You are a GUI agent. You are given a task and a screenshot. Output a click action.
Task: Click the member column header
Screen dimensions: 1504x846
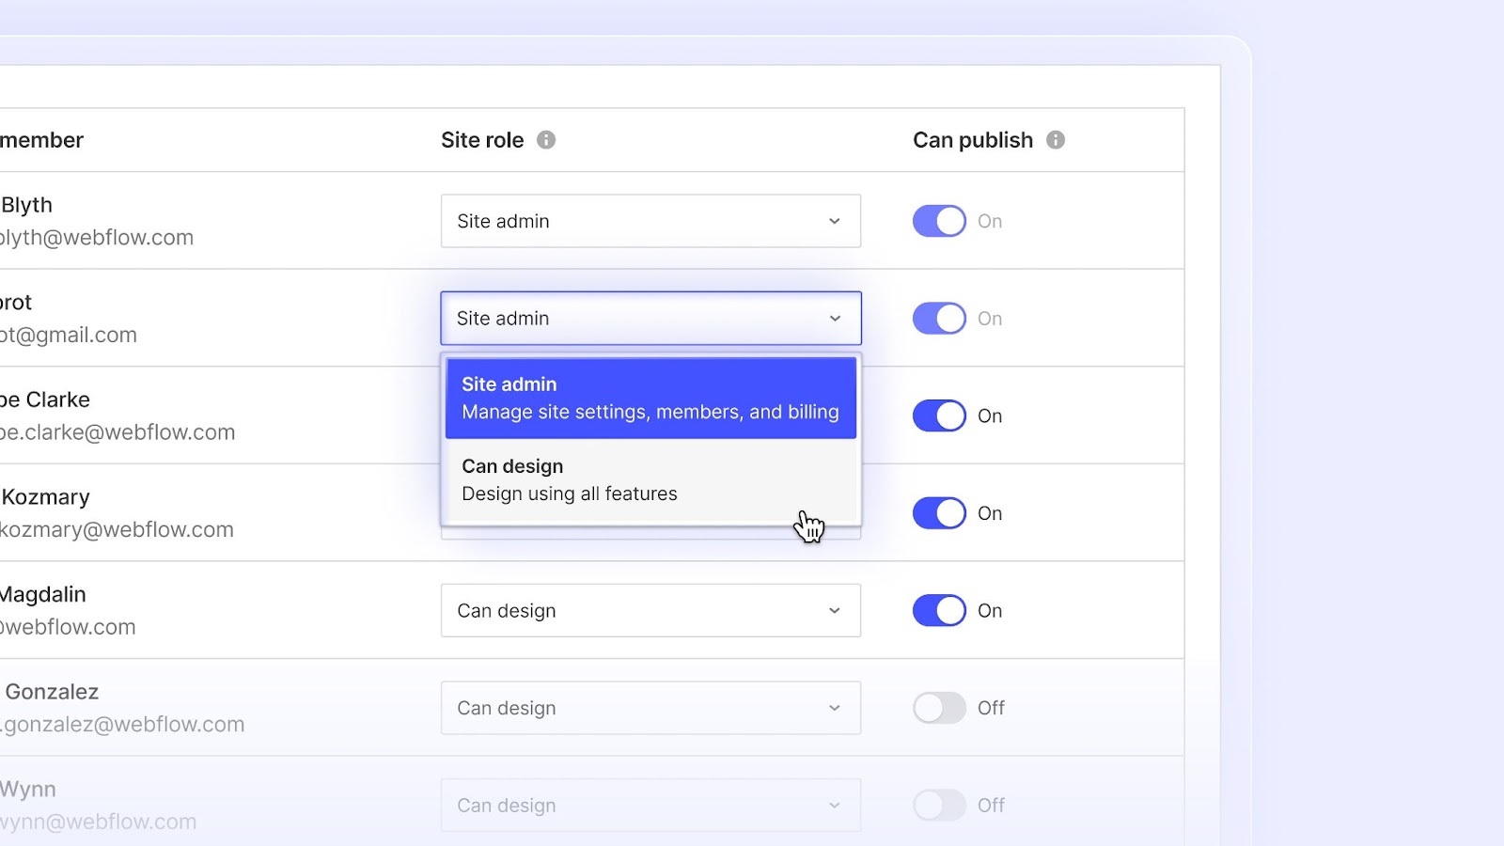click(43, 140)
